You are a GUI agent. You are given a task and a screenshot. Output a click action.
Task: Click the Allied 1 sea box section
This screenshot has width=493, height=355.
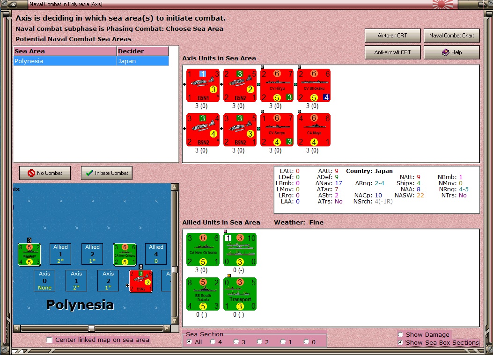pyautogui.click(x=60, y=254)
